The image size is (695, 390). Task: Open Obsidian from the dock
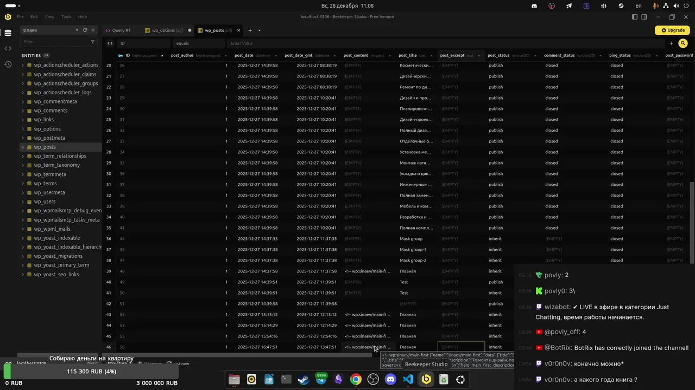[338, 380]
